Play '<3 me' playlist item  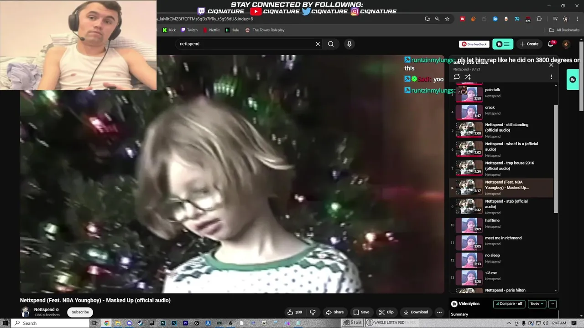click(501, 277)
